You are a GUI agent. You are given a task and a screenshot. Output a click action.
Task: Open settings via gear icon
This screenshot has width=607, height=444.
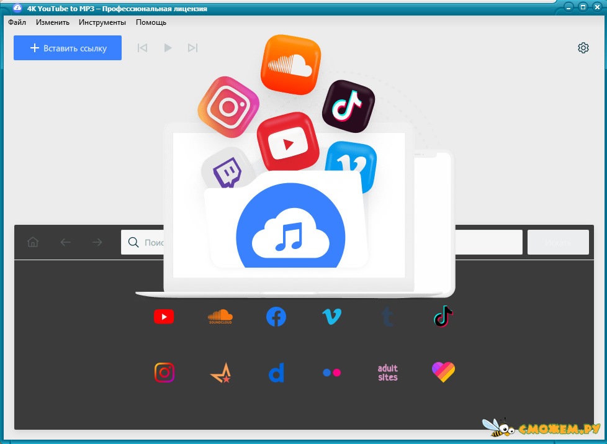(x=583, y=48)
